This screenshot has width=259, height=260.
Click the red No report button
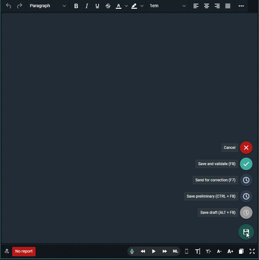pos(24,251)
